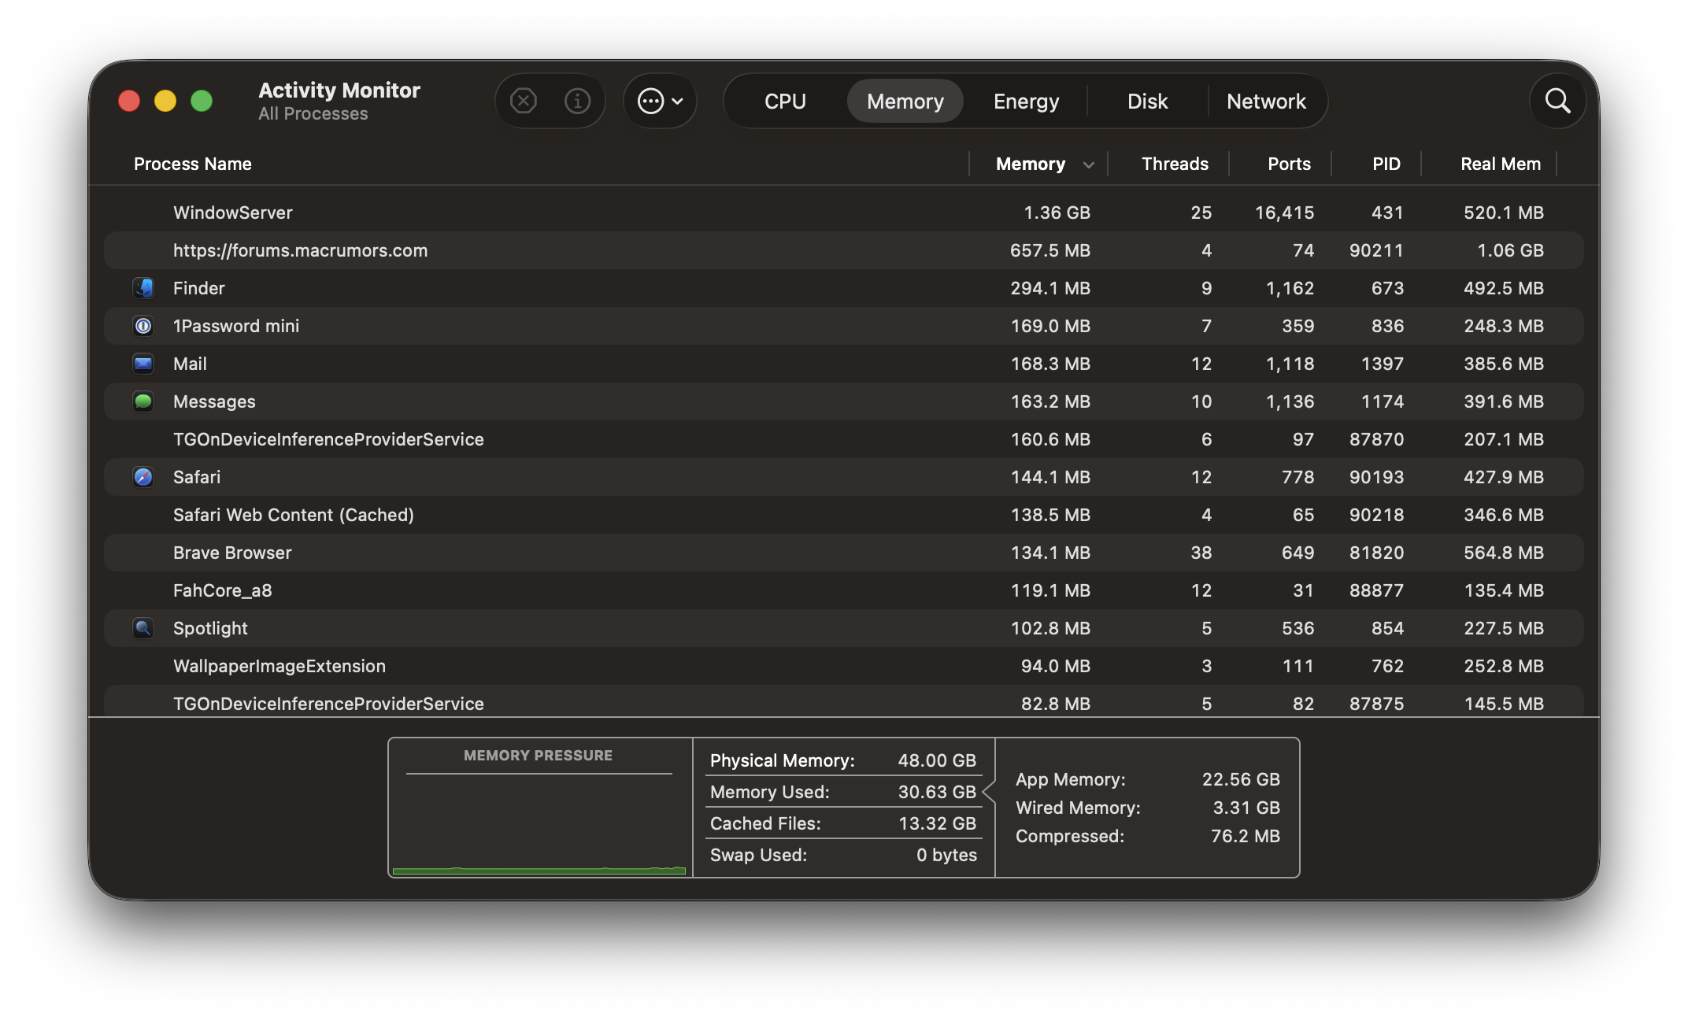The image size is (1688, 1017).
Task: Minimize Activity Monitor with the yellow button
Action: [x=165, y=101]
